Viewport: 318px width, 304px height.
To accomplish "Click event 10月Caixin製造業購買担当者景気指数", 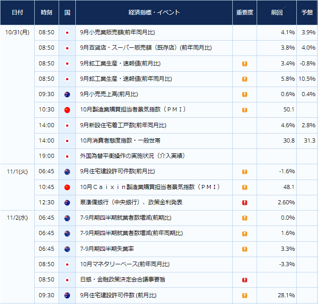I will pyautogui.click(x=150, y=187).
